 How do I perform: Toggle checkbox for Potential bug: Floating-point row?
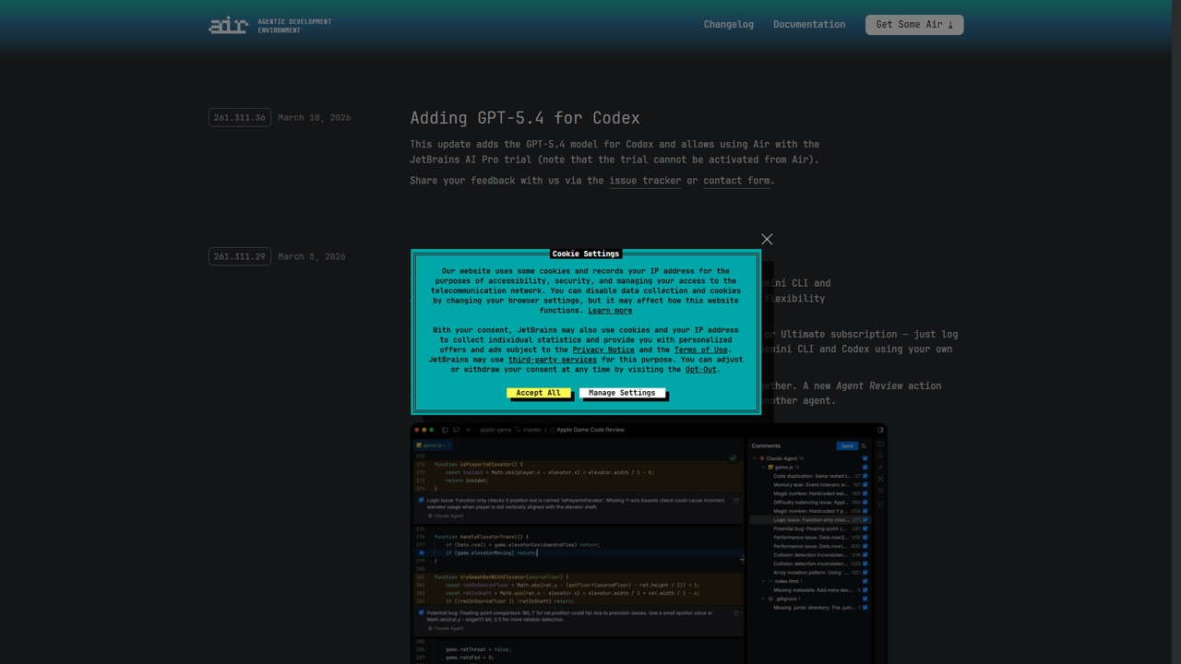tap(865, 528)
